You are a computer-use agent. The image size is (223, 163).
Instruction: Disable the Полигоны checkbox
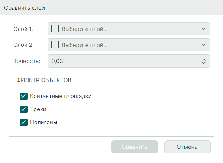(x=24, y=122)
